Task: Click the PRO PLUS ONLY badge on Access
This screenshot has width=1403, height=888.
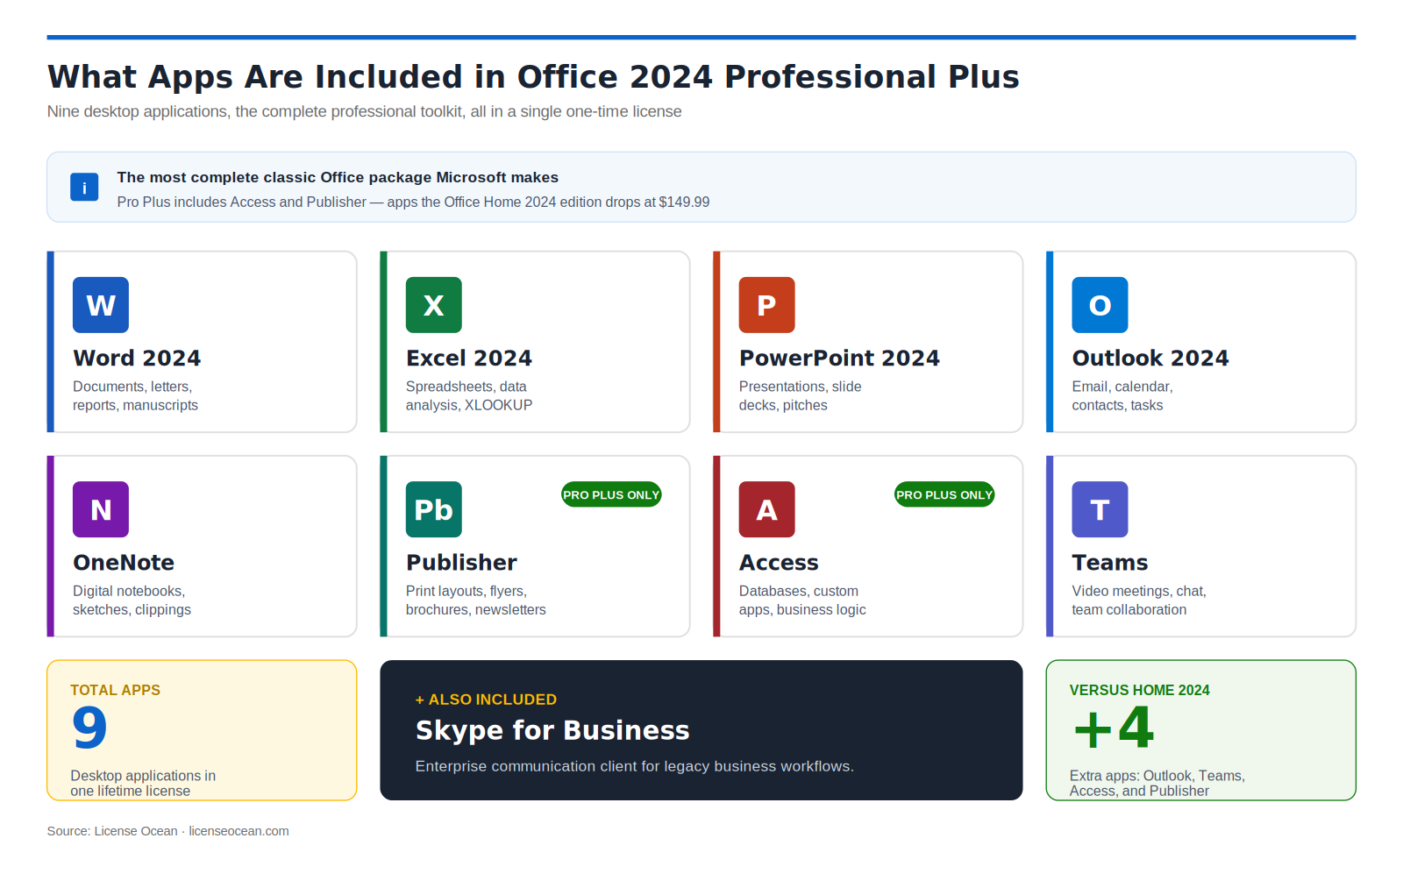Action: 944,494
